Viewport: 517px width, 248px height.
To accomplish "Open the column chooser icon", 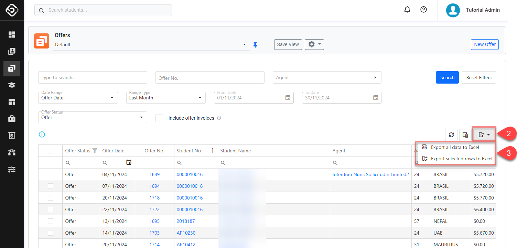I will pos(465,135).
